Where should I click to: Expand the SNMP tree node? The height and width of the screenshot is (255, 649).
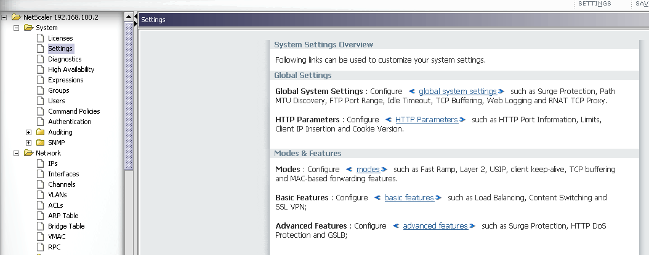pyautogui.click(x=28, y=143)
